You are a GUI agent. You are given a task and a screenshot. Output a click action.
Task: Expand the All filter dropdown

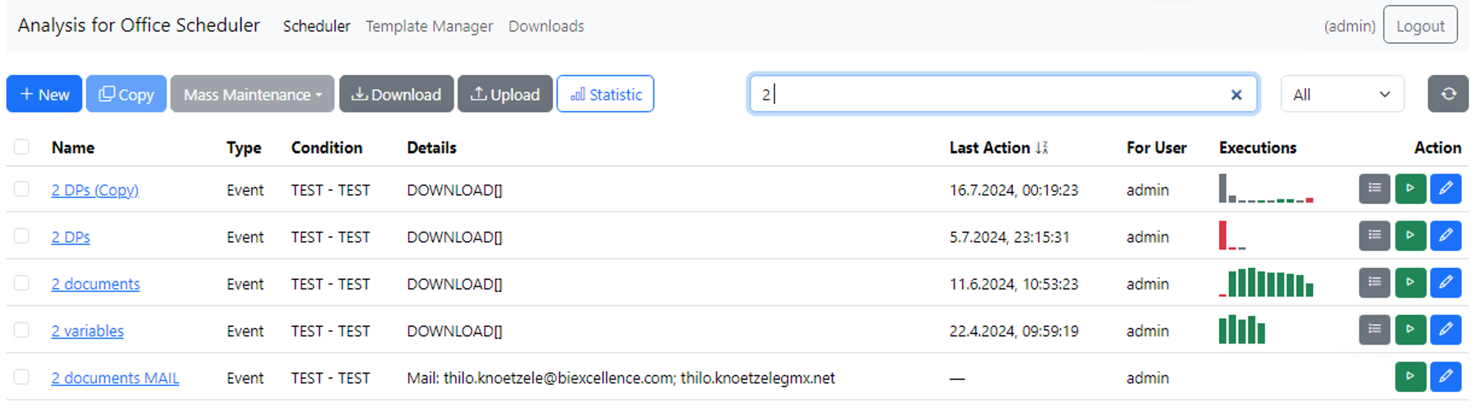tap(1342, 94)
